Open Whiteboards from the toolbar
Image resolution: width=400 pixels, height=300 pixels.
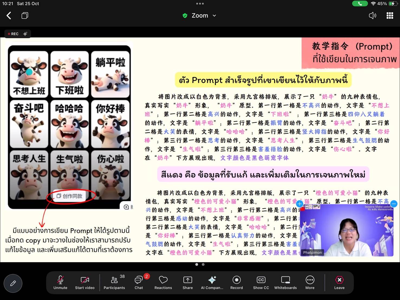point(285,283)
